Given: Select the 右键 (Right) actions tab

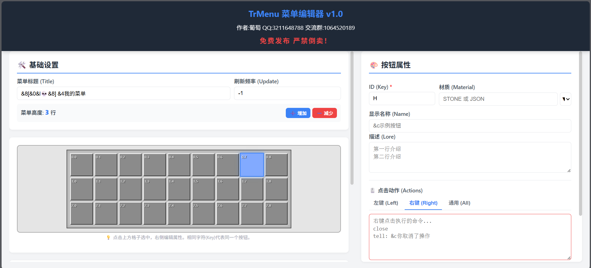Looking at the screenshot, I should pos(423,203).
